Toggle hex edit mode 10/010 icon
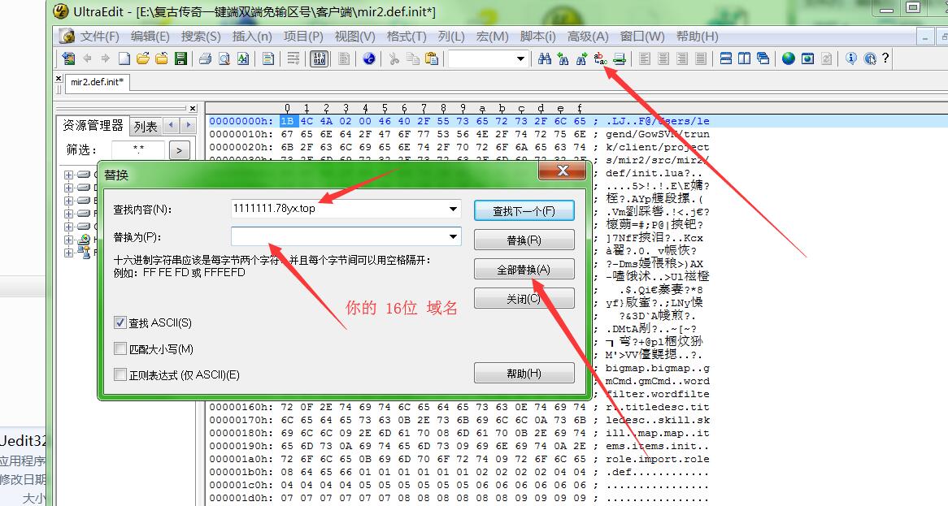 tap(319, 58)
